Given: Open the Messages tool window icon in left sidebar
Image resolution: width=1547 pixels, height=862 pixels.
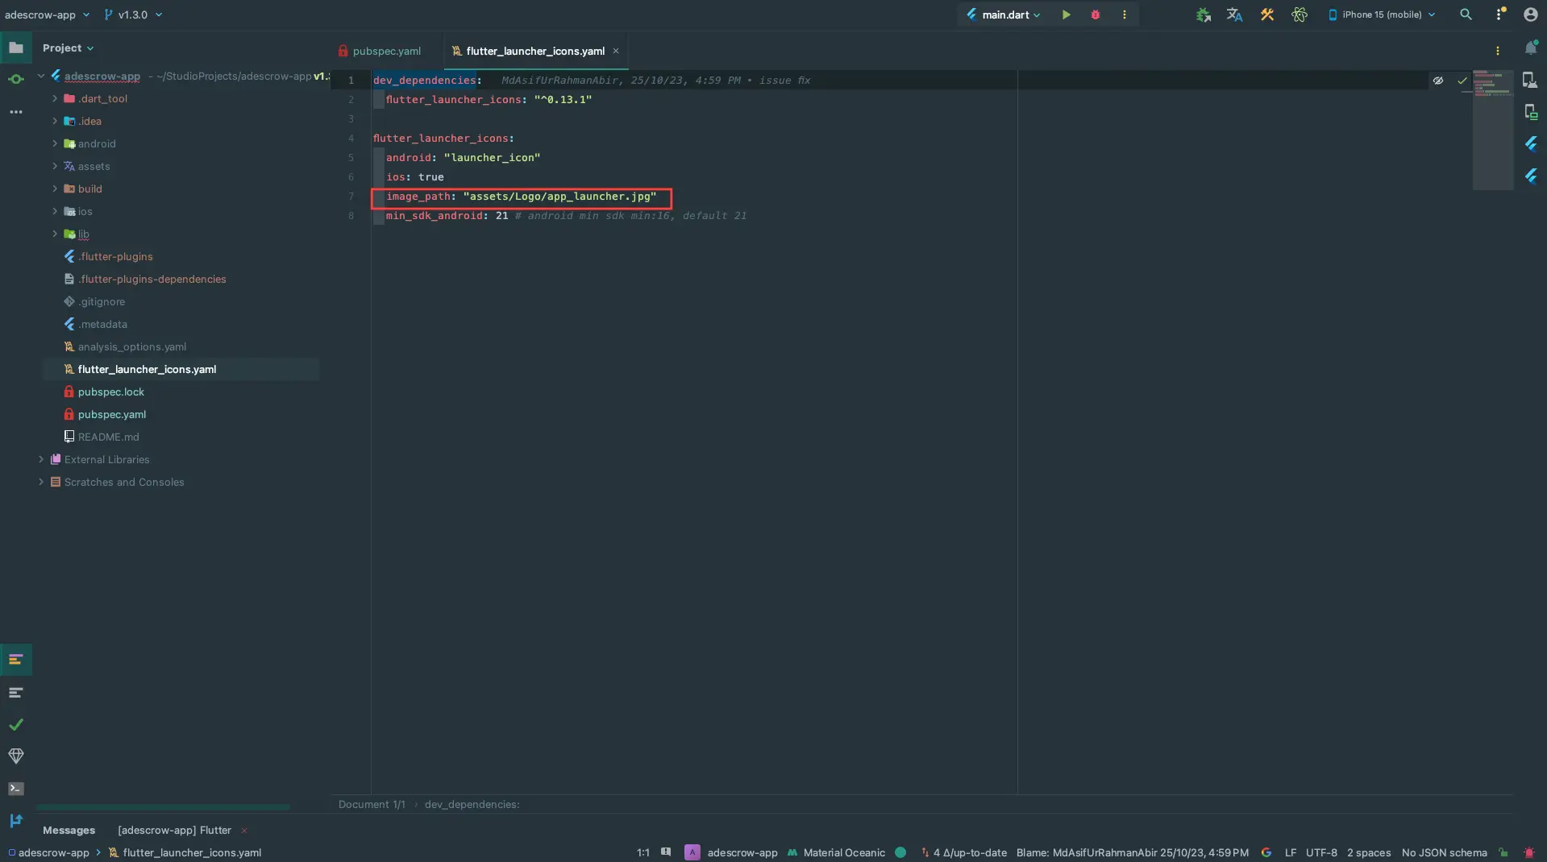Looking at the screenshot, I should click(x=16, y=660).
